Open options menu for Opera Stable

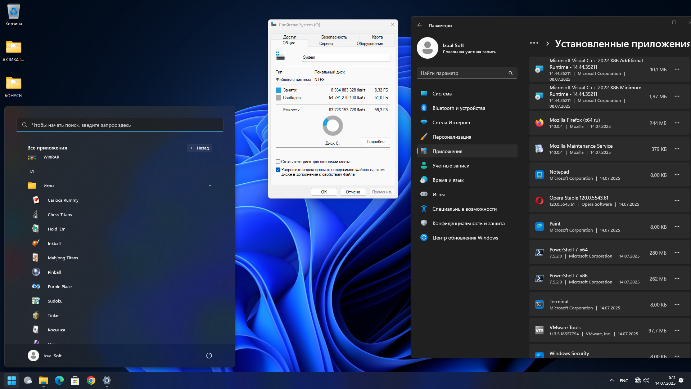click(x=677, y=201)
